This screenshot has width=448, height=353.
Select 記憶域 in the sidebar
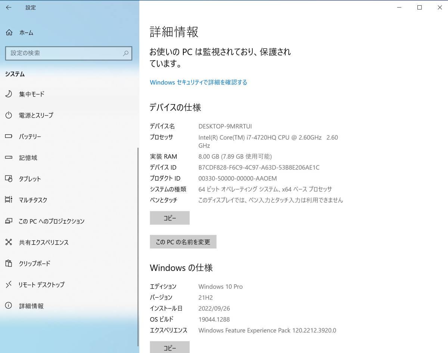[x=69, y=158]
